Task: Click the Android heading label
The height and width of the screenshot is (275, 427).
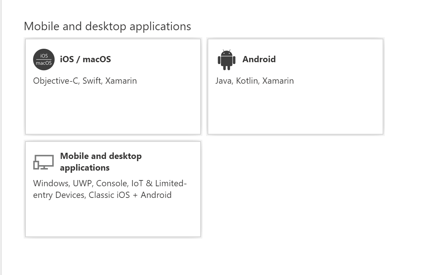Action: [x=259, y=59]
